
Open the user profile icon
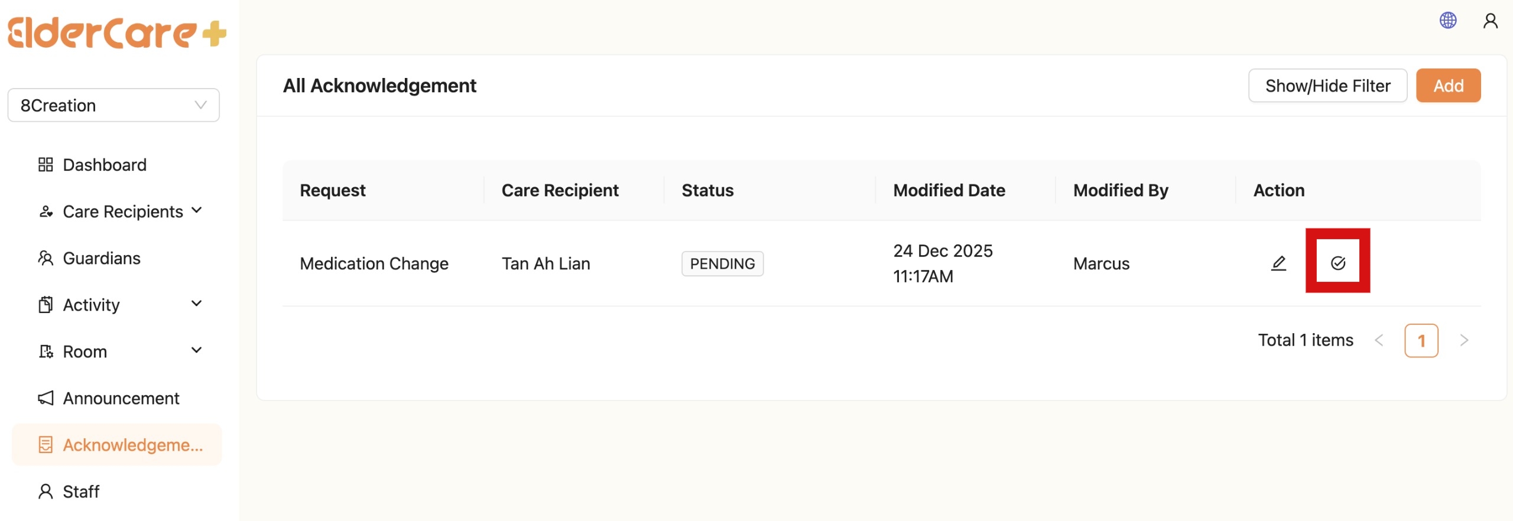[x=1490, y=21]
